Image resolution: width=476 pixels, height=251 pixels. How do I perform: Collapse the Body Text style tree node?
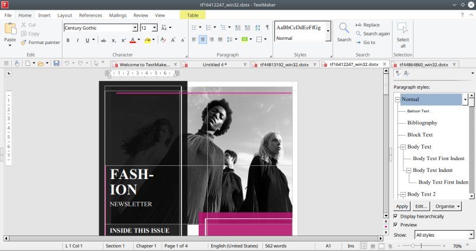pyautogui.click(x=402, y=146)
